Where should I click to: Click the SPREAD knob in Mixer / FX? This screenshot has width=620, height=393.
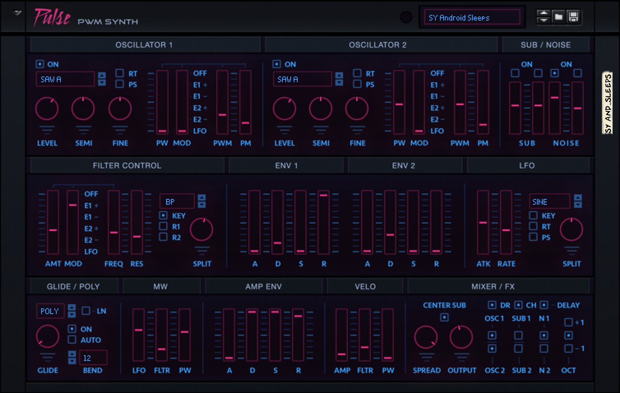(x=426, y=337)
